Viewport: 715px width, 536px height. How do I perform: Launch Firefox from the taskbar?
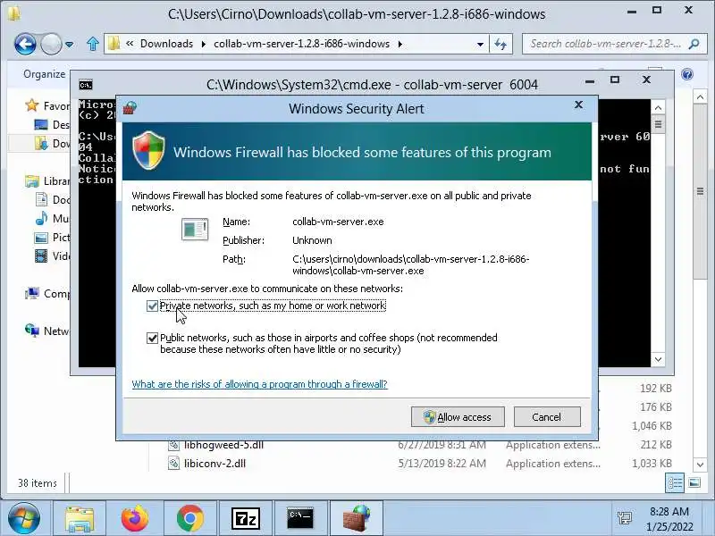click(135, 519)
